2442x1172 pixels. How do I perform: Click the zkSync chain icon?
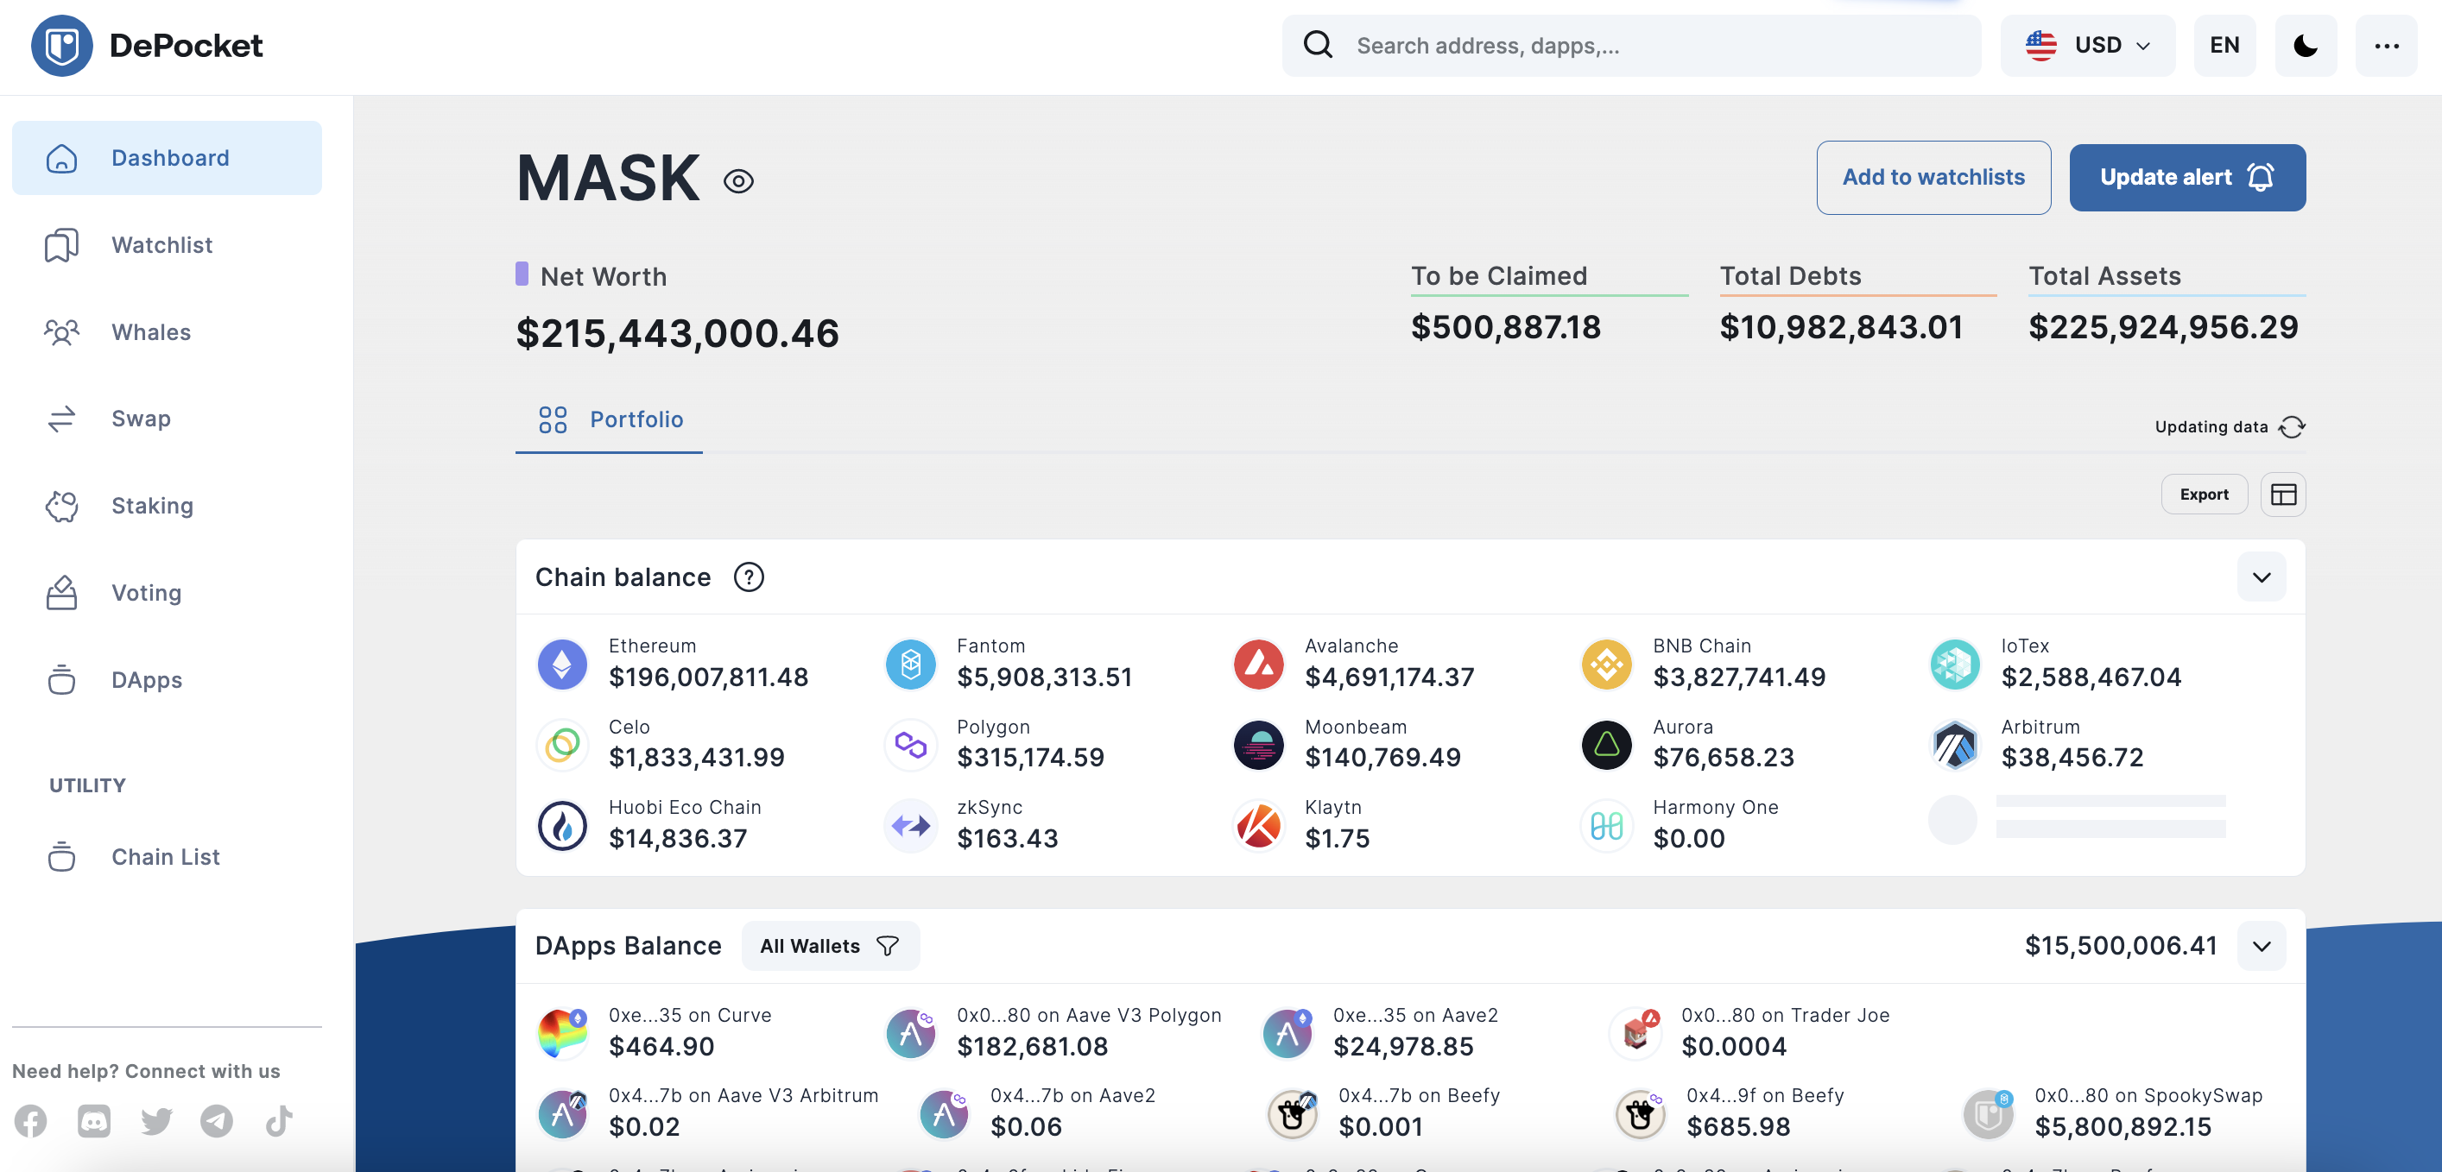pos(910,825)
